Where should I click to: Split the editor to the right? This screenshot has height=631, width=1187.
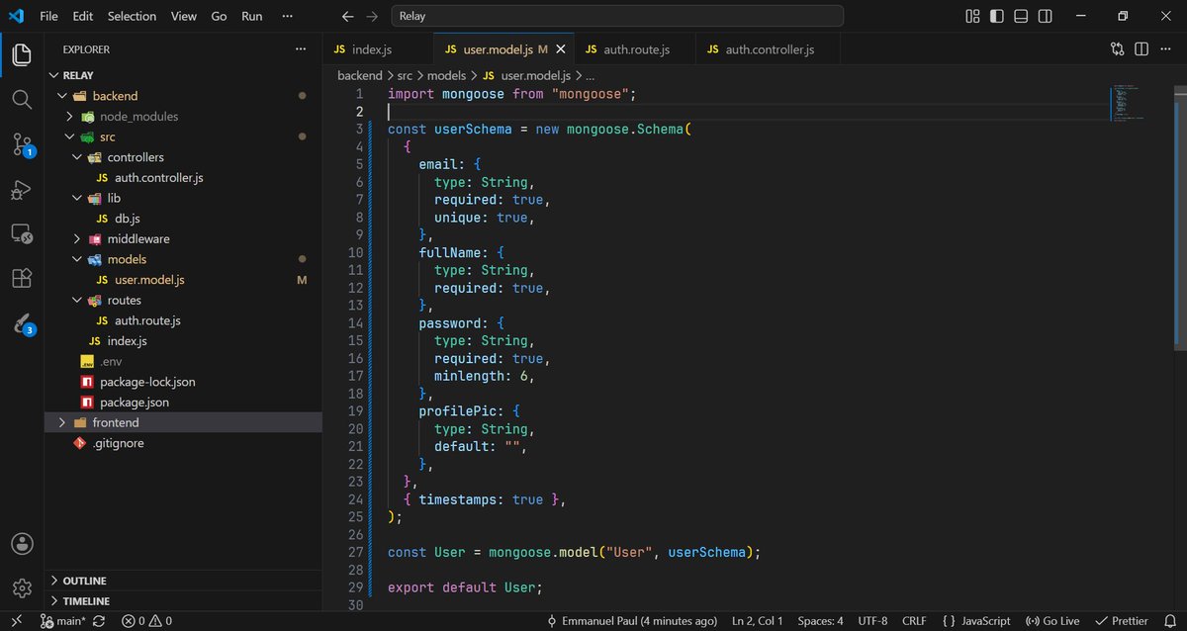(1141, 48)
